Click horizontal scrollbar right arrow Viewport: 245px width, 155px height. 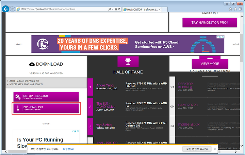235,152
